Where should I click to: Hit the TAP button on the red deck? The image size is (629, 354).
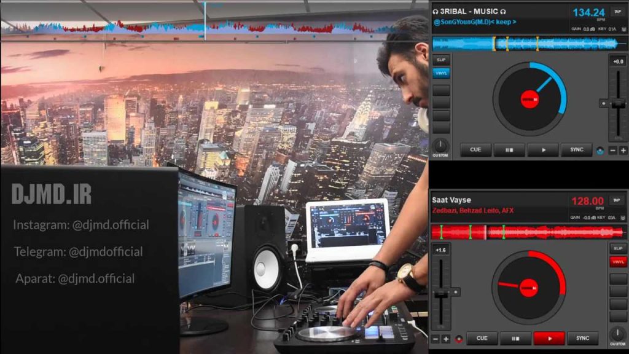coord(617,200)
